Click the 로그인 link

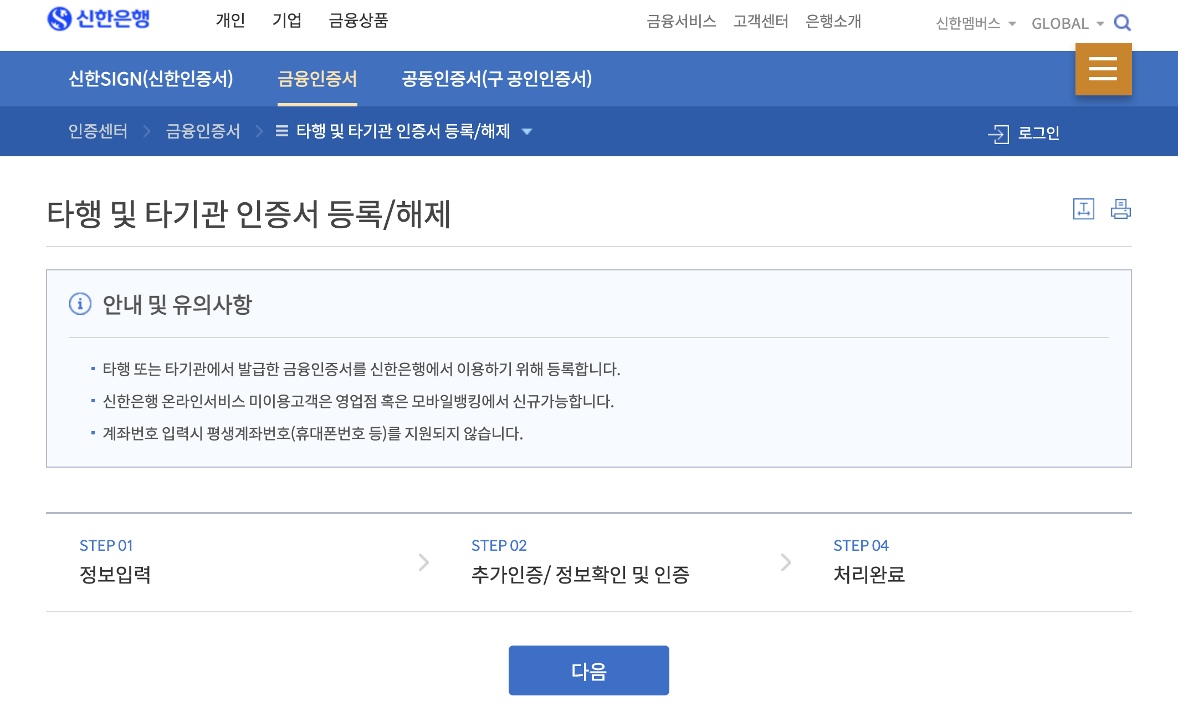click(x=1038, y=133)
